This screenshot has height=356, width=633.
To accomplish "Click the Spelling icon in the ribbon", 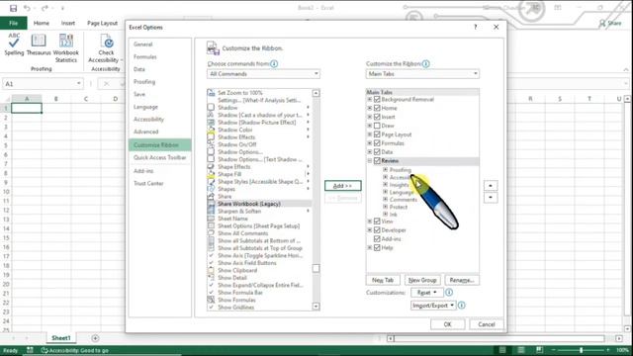I will pos(14,41).
